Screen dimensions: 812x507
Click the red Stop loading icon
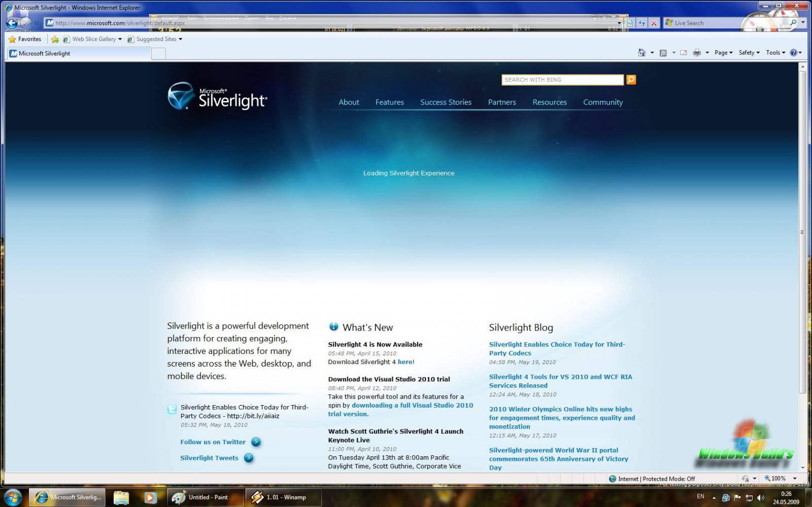(x=654, y=23)
